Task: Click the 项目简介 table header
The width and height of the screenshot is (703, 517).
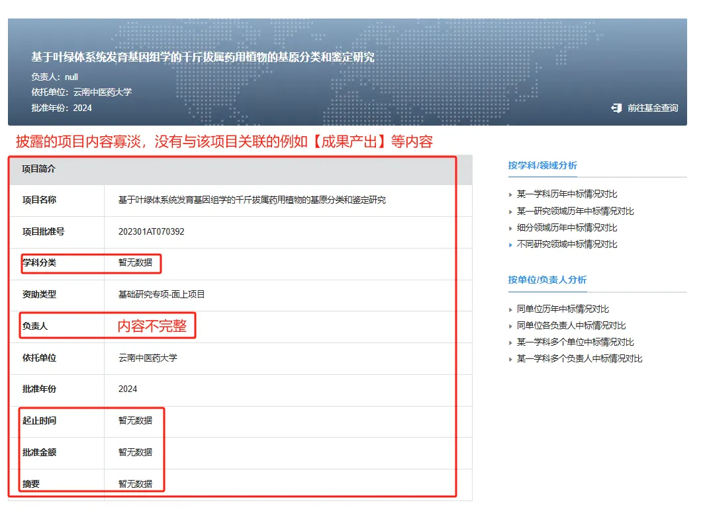Action: pos(39,169)
